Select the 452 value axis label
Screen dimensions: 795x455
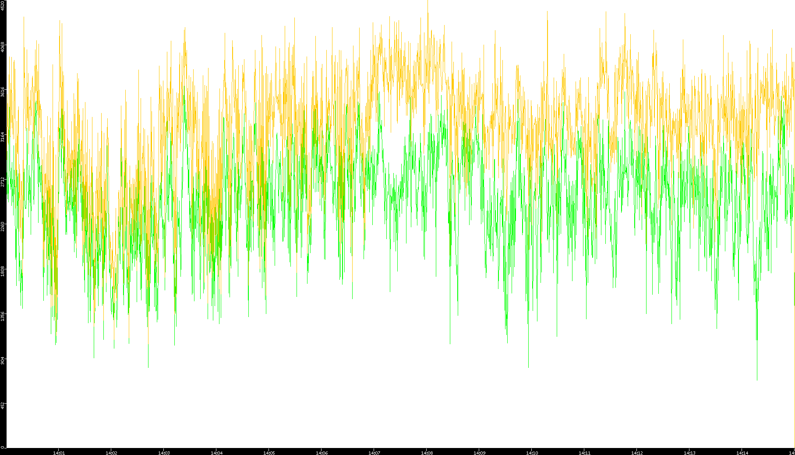tap(3, 406)
